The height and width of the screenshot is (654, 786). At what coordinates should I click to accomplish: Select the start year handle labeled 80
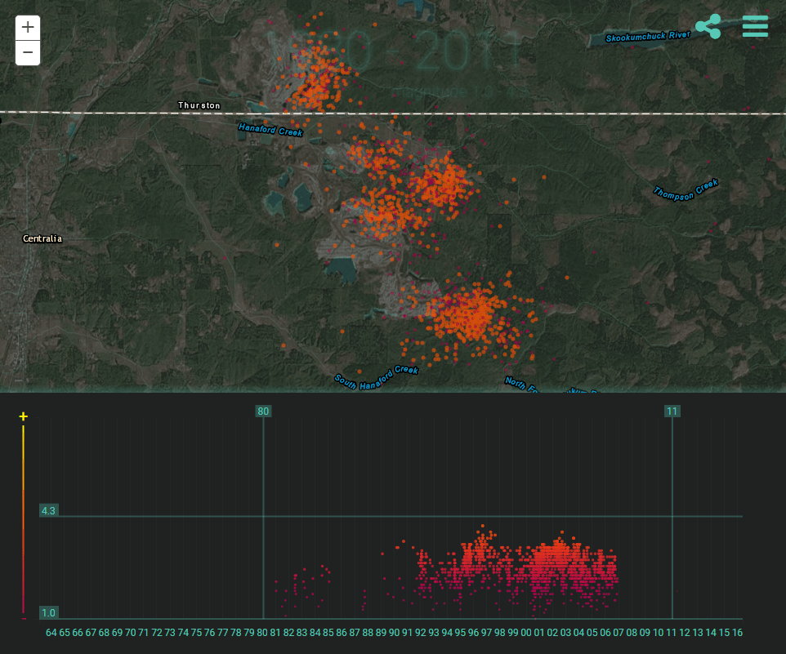point(263,412)
